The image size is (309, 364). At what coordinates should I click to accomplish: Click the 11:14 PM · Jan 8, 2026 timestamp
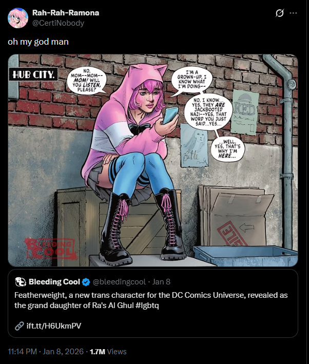tap(46, 352)
